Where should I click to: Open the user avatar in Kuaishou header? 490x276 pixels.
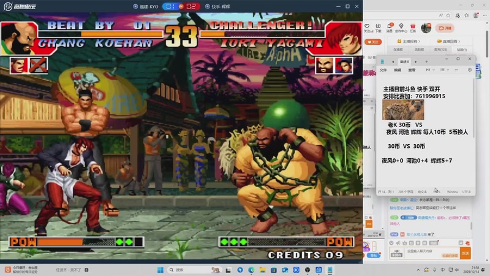click(426, 28)
